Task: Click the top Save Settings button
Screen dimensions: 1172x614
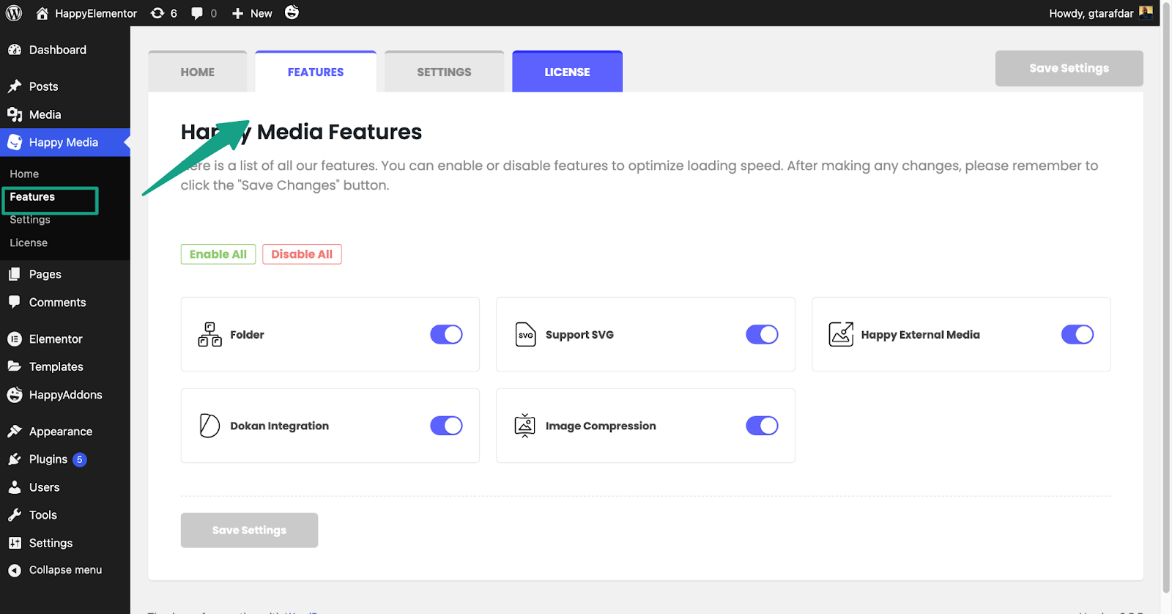Action: pos(1069,68)
